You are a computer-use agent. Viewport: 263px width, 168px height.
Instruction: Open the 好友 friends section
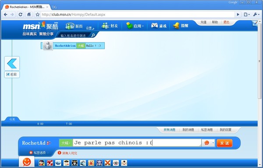110,26
